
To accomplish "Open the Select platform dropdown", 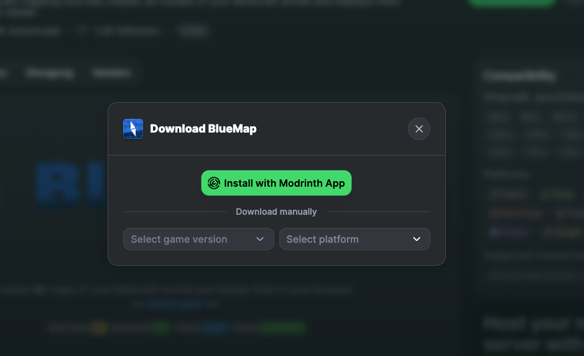I will [355, 239].
